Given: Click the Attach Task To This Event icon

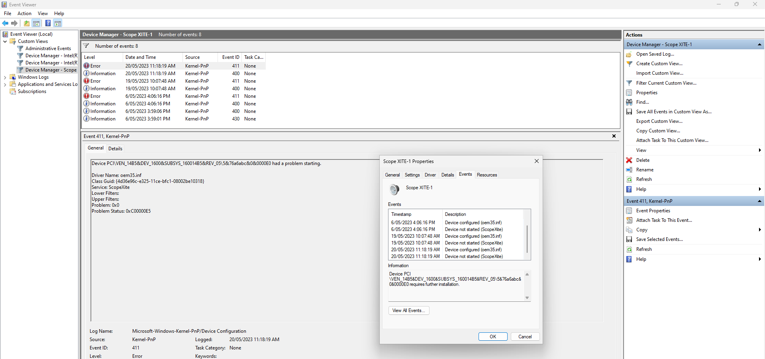Looking at the screenshot, I should [629, 220].
